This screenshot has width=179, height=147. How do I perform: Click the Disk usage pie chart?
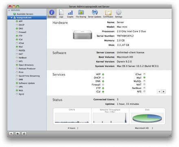147,118
